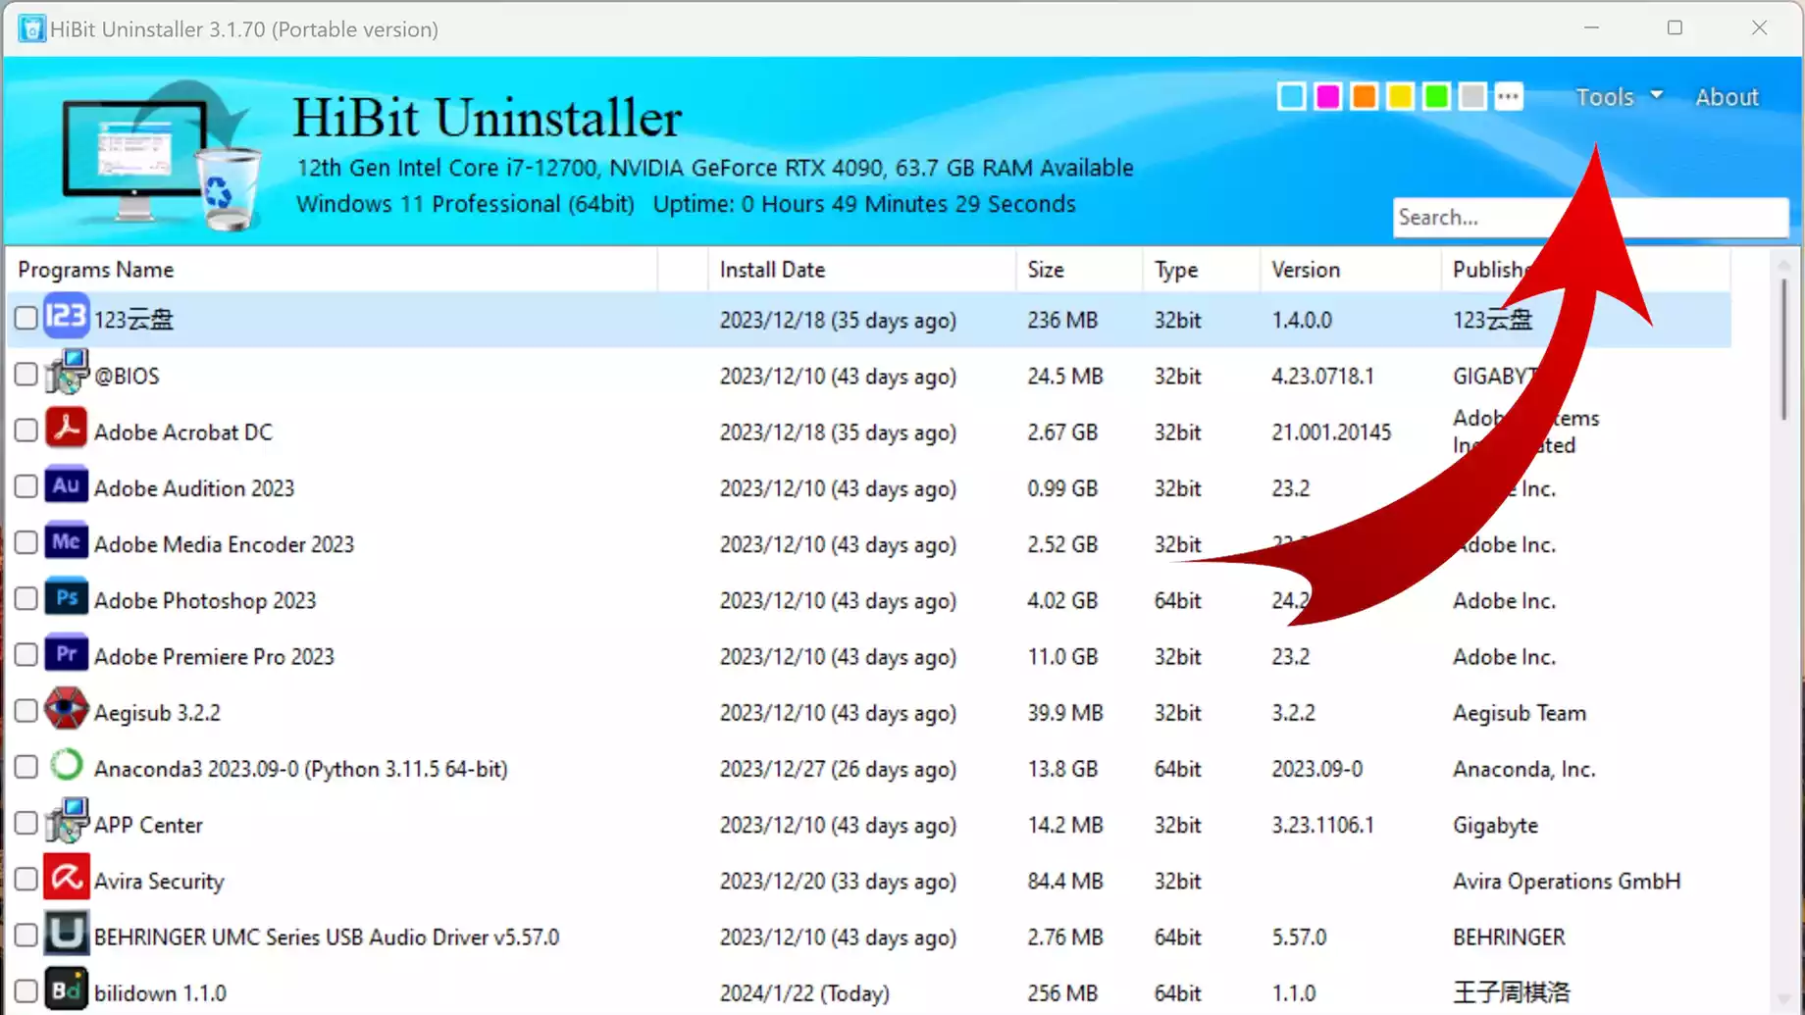This screenshot has width=1805, height=1015.
Task: Click the Anaconda3 green circle icon
Action: point(66,767)
